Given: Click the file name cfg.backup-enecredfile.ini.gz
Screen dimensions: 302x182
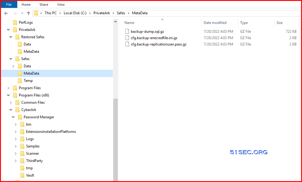Looking at the screenshot, I should pos(154,38).
